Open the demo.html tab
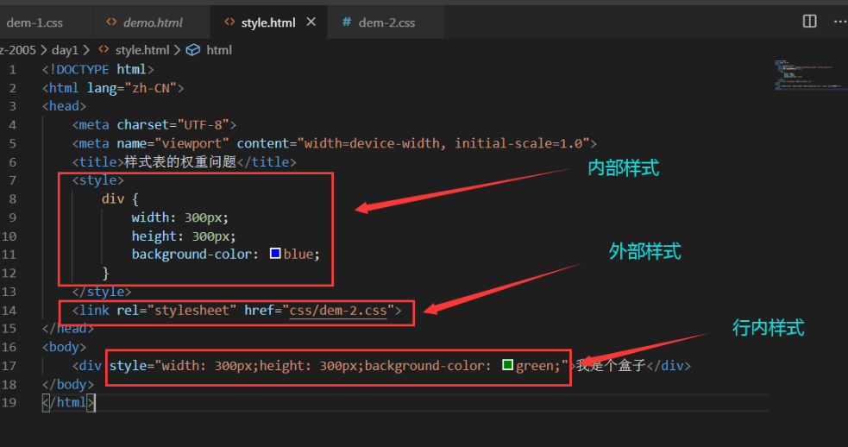This screenshot has height=447, width=848. pos(152,22)
